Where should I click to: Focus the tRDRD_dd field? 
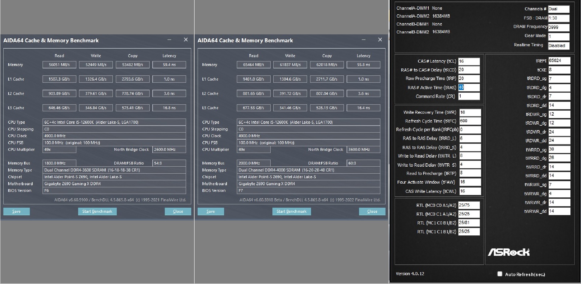coord(559,106)
